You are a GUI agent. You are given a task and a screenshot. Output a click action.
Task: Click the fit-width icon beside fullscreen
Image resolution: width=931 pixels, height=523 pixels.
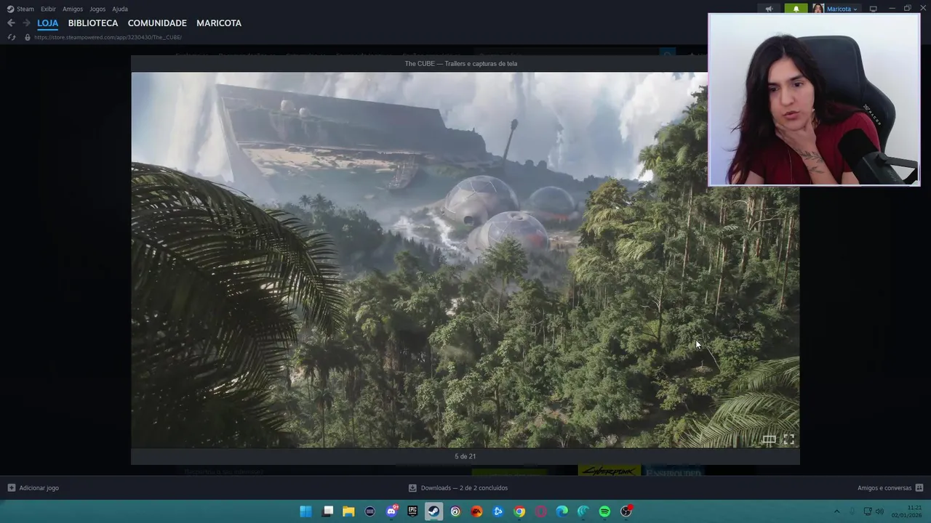point(769,439)
